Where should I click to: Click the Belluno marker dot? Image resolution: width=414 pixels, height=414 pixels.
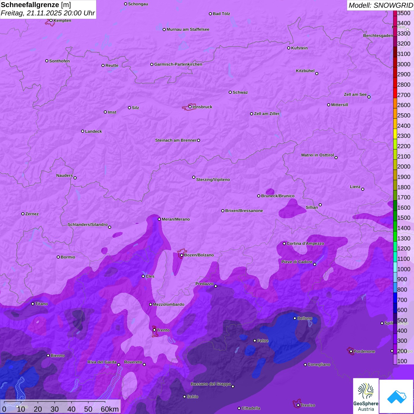tap(295, 318)
